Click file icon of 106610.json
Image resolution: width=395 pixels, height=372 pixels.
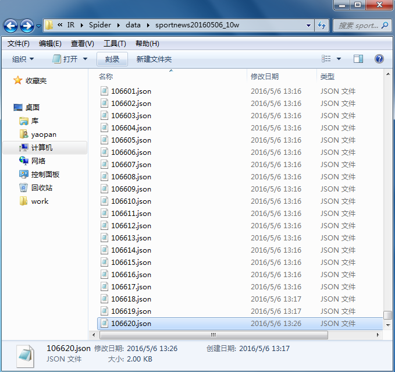point(104,201)
